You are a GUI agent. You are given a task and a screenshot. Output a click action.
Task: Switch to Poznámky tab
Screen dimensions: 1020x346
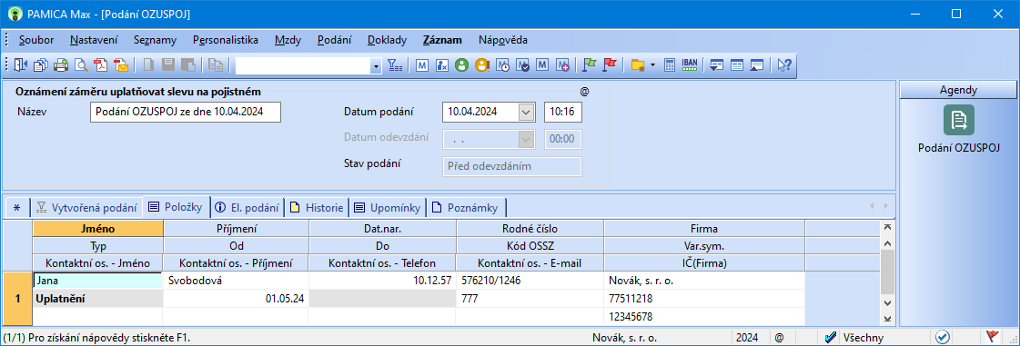coord(466,208)
